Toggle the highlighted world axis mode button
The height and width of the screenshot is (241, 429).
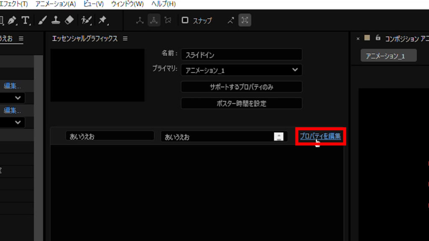pos(154,20)
